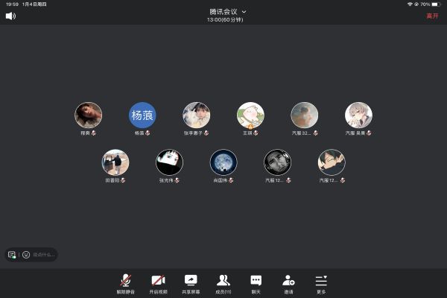Turn on video camera
This screenshot has height=298, width=447.
pos(158,282)
